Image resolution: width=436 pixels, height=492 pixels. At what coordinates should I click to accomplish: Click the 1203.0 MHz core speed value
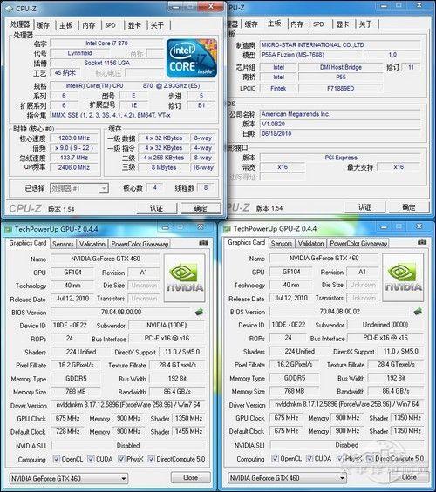[x=74, y=138]
